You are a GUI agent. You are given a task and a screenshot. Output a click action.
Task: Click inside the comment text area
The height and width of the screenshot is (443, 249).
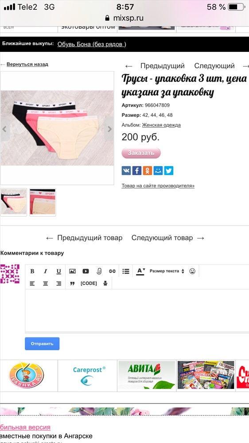point(137,310)
